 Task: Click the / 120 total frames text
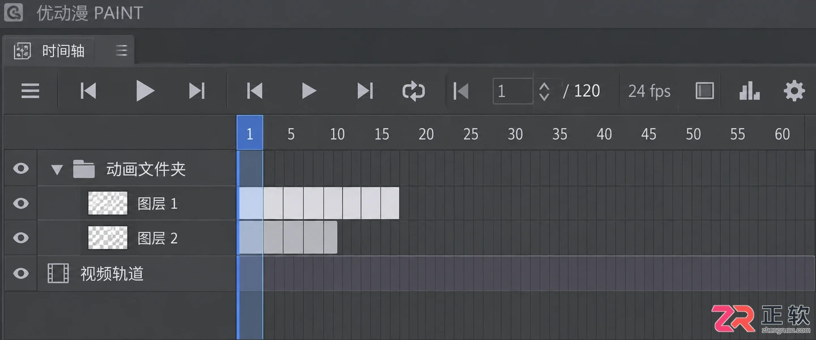tap(581, 91)
